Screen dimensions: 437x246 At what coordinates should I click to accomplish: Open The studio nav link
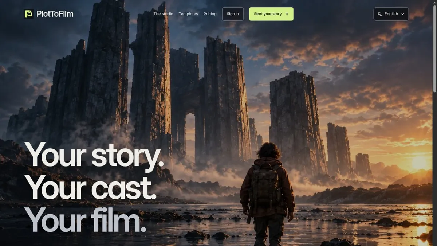[163, 14]
